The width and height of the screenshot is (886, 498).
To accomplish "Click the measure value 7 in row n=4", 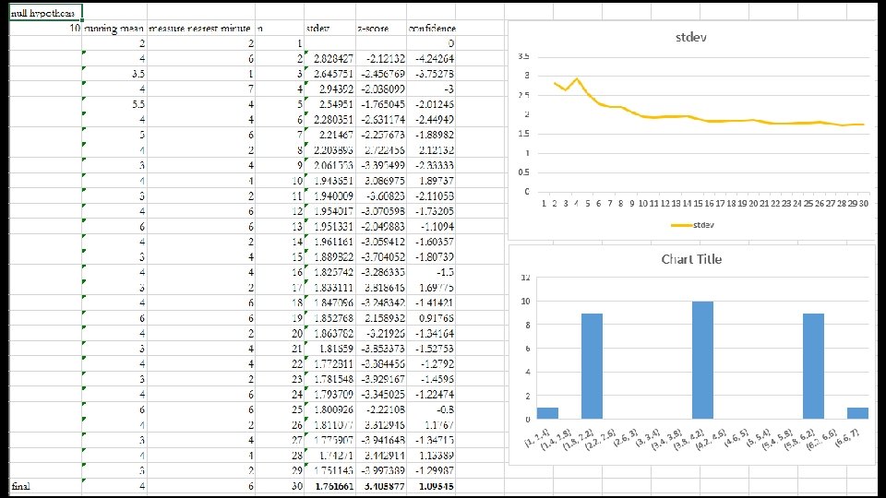I will (200, 89).
